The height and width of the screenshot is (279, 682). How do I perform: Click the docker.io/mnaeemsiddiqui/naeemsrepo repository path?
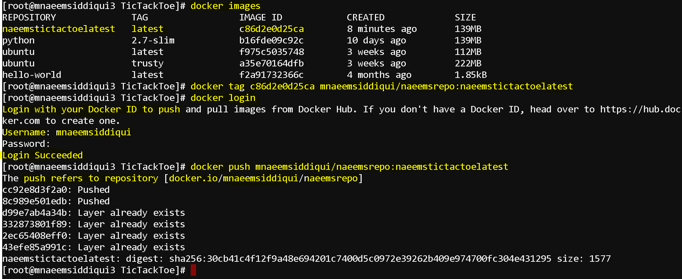pyautogui.click(x=263, y=178)
